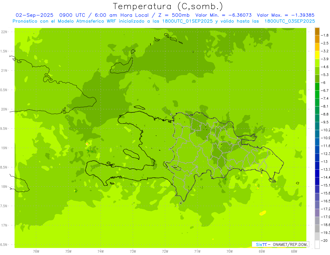This screenshot has width=330, height=255.
Task: Select the '76W' longitude label
Action: tap(36, 251)
